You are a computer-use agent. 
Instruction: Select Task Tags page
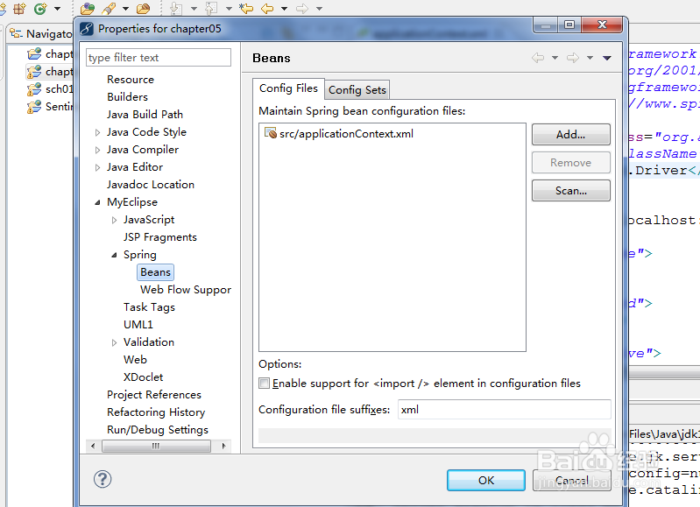coord(149,307)
